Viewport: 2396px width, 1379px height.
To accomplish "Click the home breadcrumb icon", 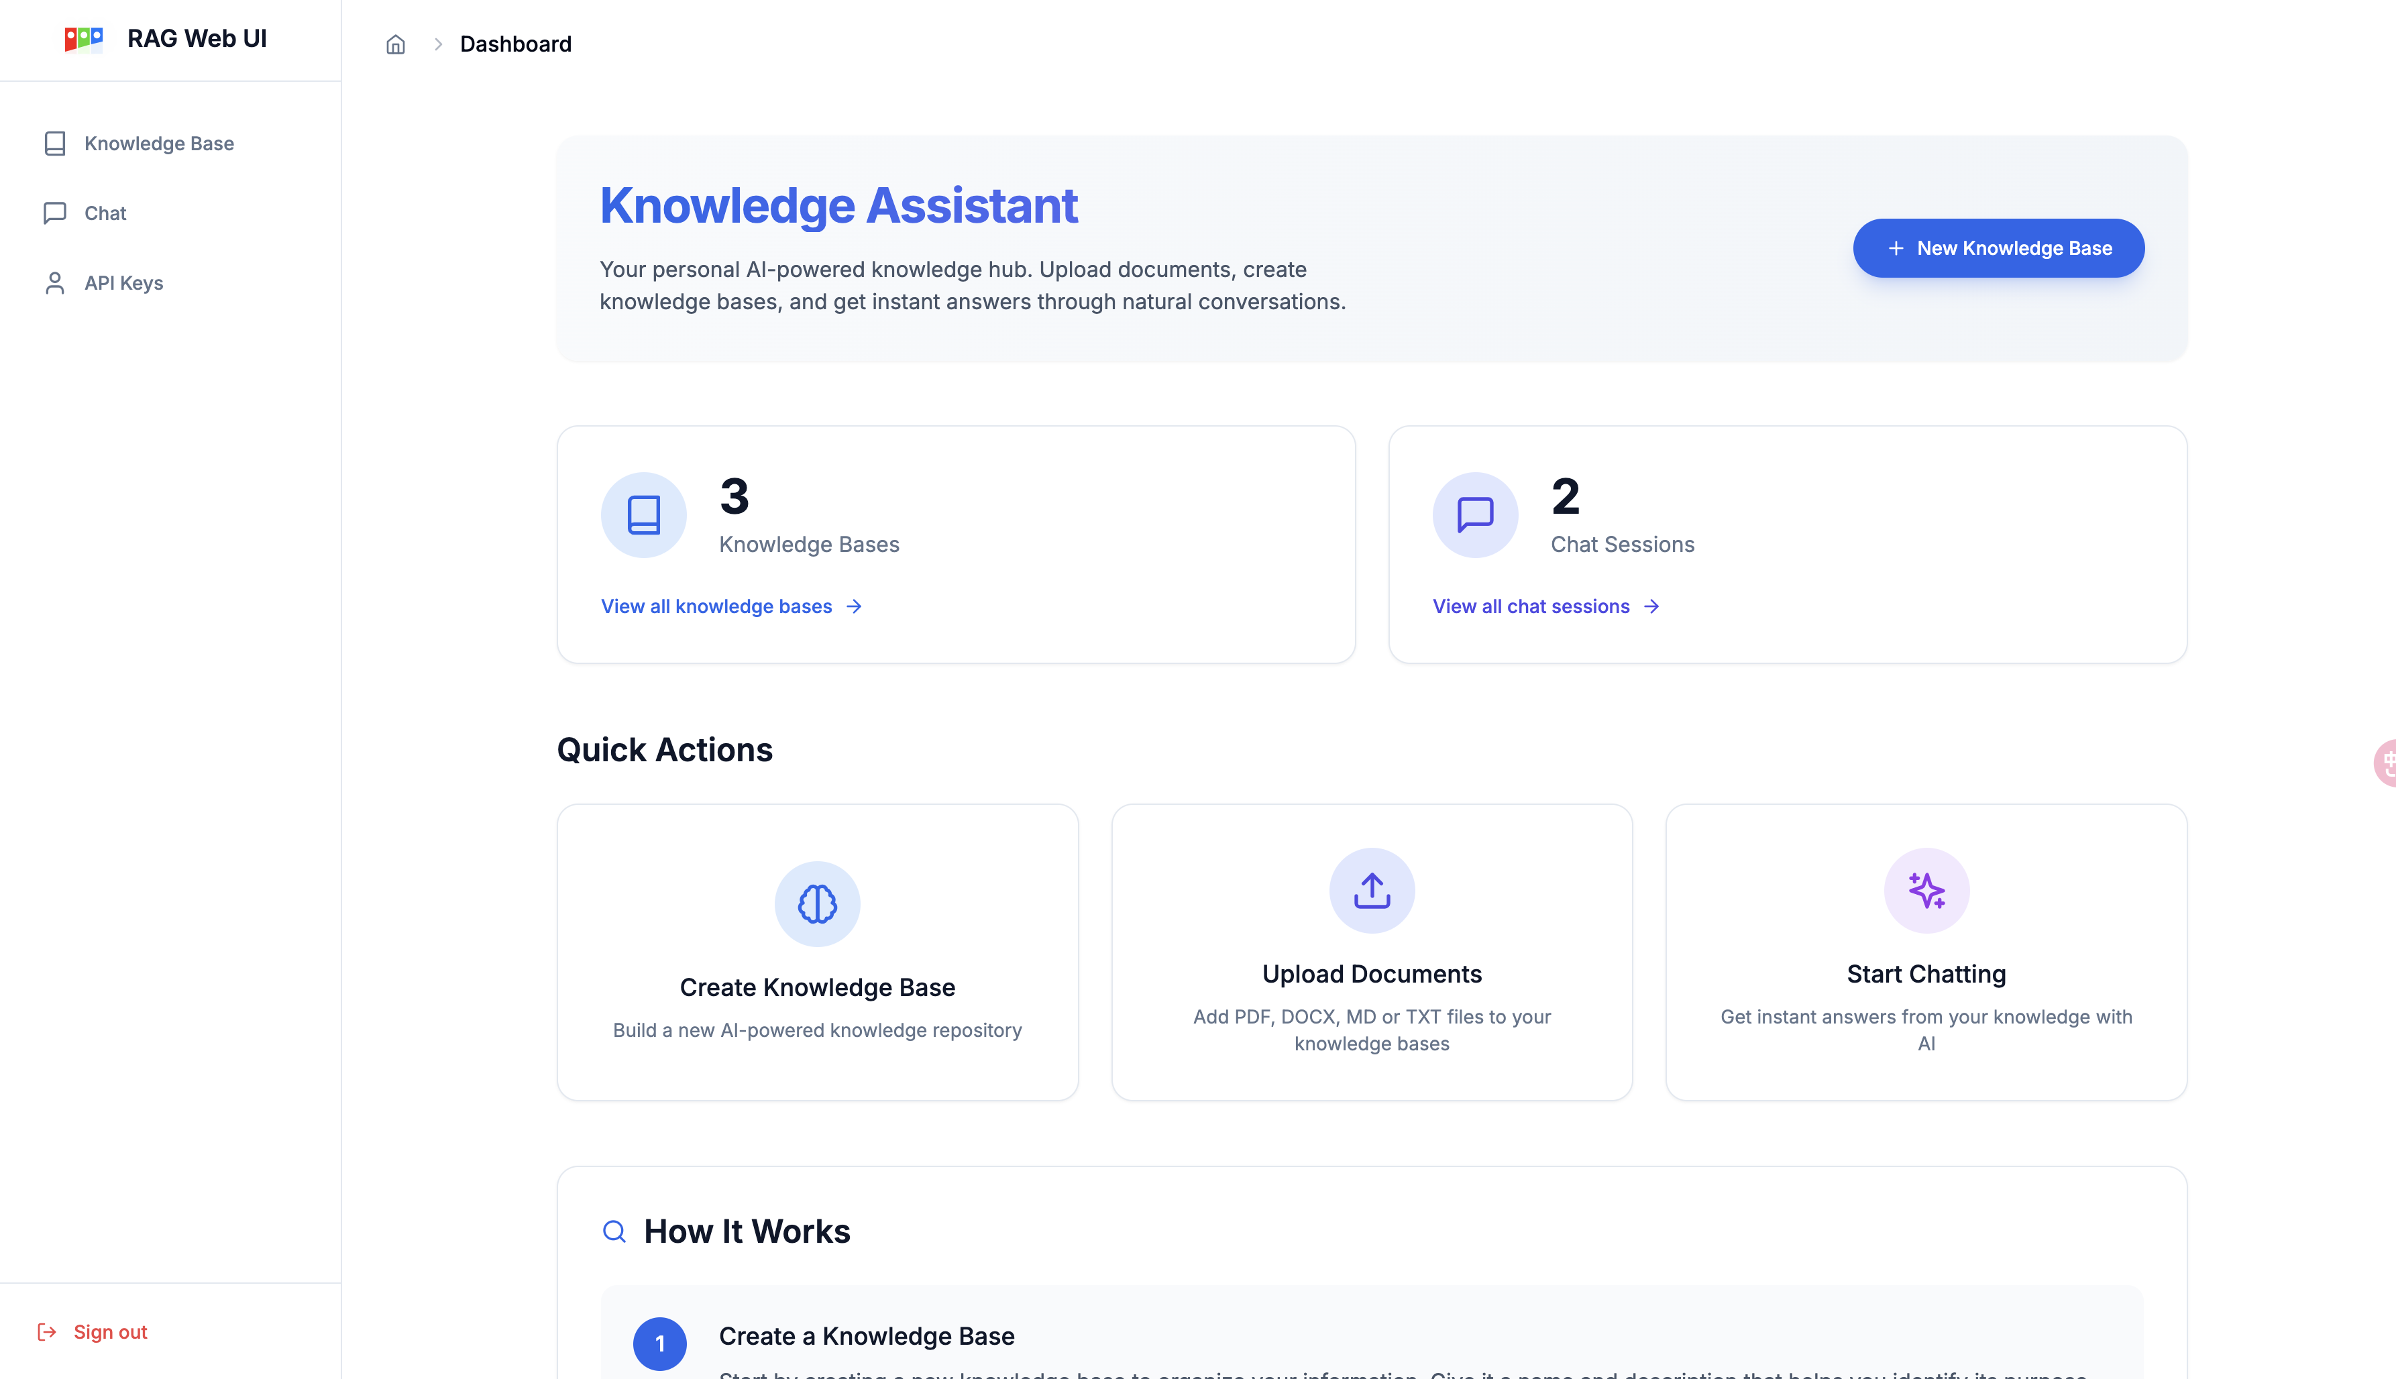I will [396, 44].
